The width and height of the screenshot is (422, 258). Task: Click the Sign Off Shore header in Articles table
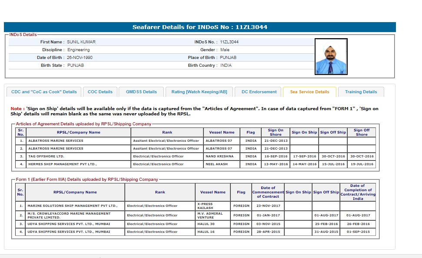[361, 132]
